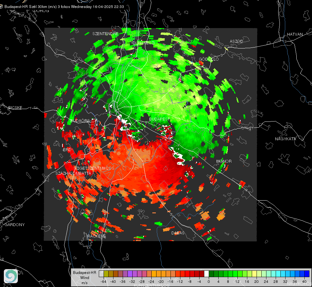Click the DOROG town label

[41, 11]
